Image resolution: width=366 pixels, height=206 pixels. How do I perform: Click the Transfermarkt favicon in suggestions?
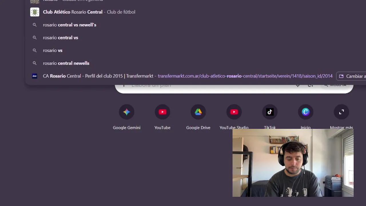(x=35, y=76)
